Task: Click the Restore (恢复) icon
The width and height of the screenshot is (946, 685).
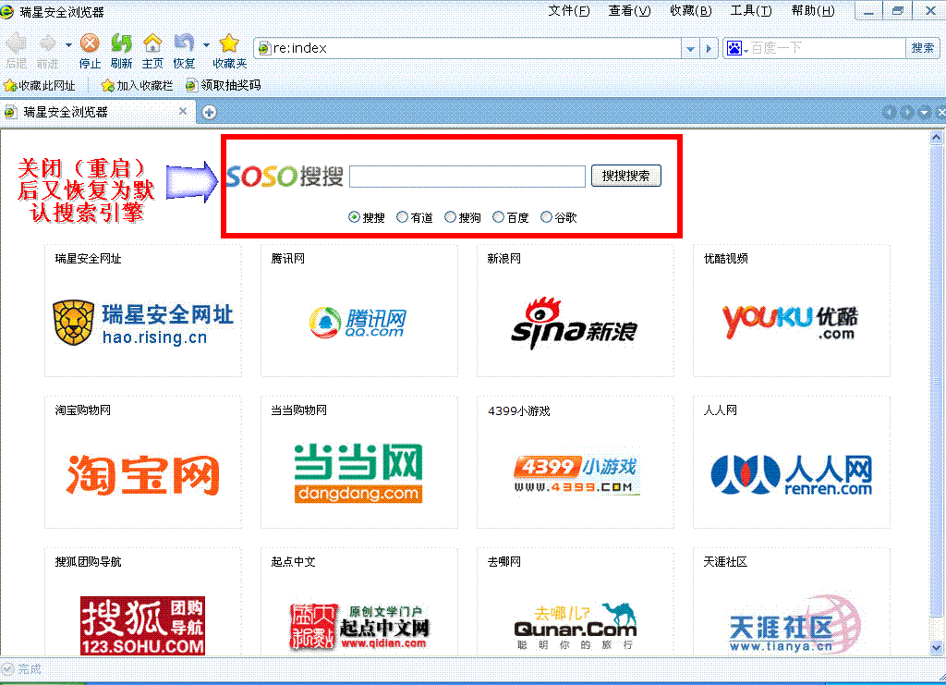Action: 184,43
